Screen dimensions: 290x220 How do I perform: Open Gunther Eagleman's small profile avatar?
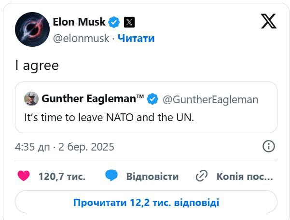[31, 99]
